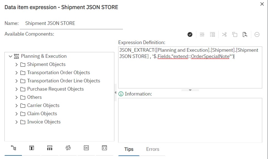This screenshot has height=159, width=268.
Task: Click the circled minus icon in toolbar
Action: [x=257, y=34]
